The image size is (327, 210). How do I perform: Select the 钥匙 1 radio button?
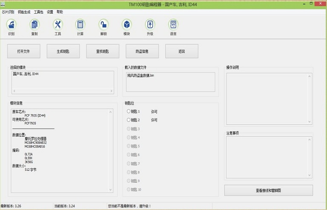129,111
